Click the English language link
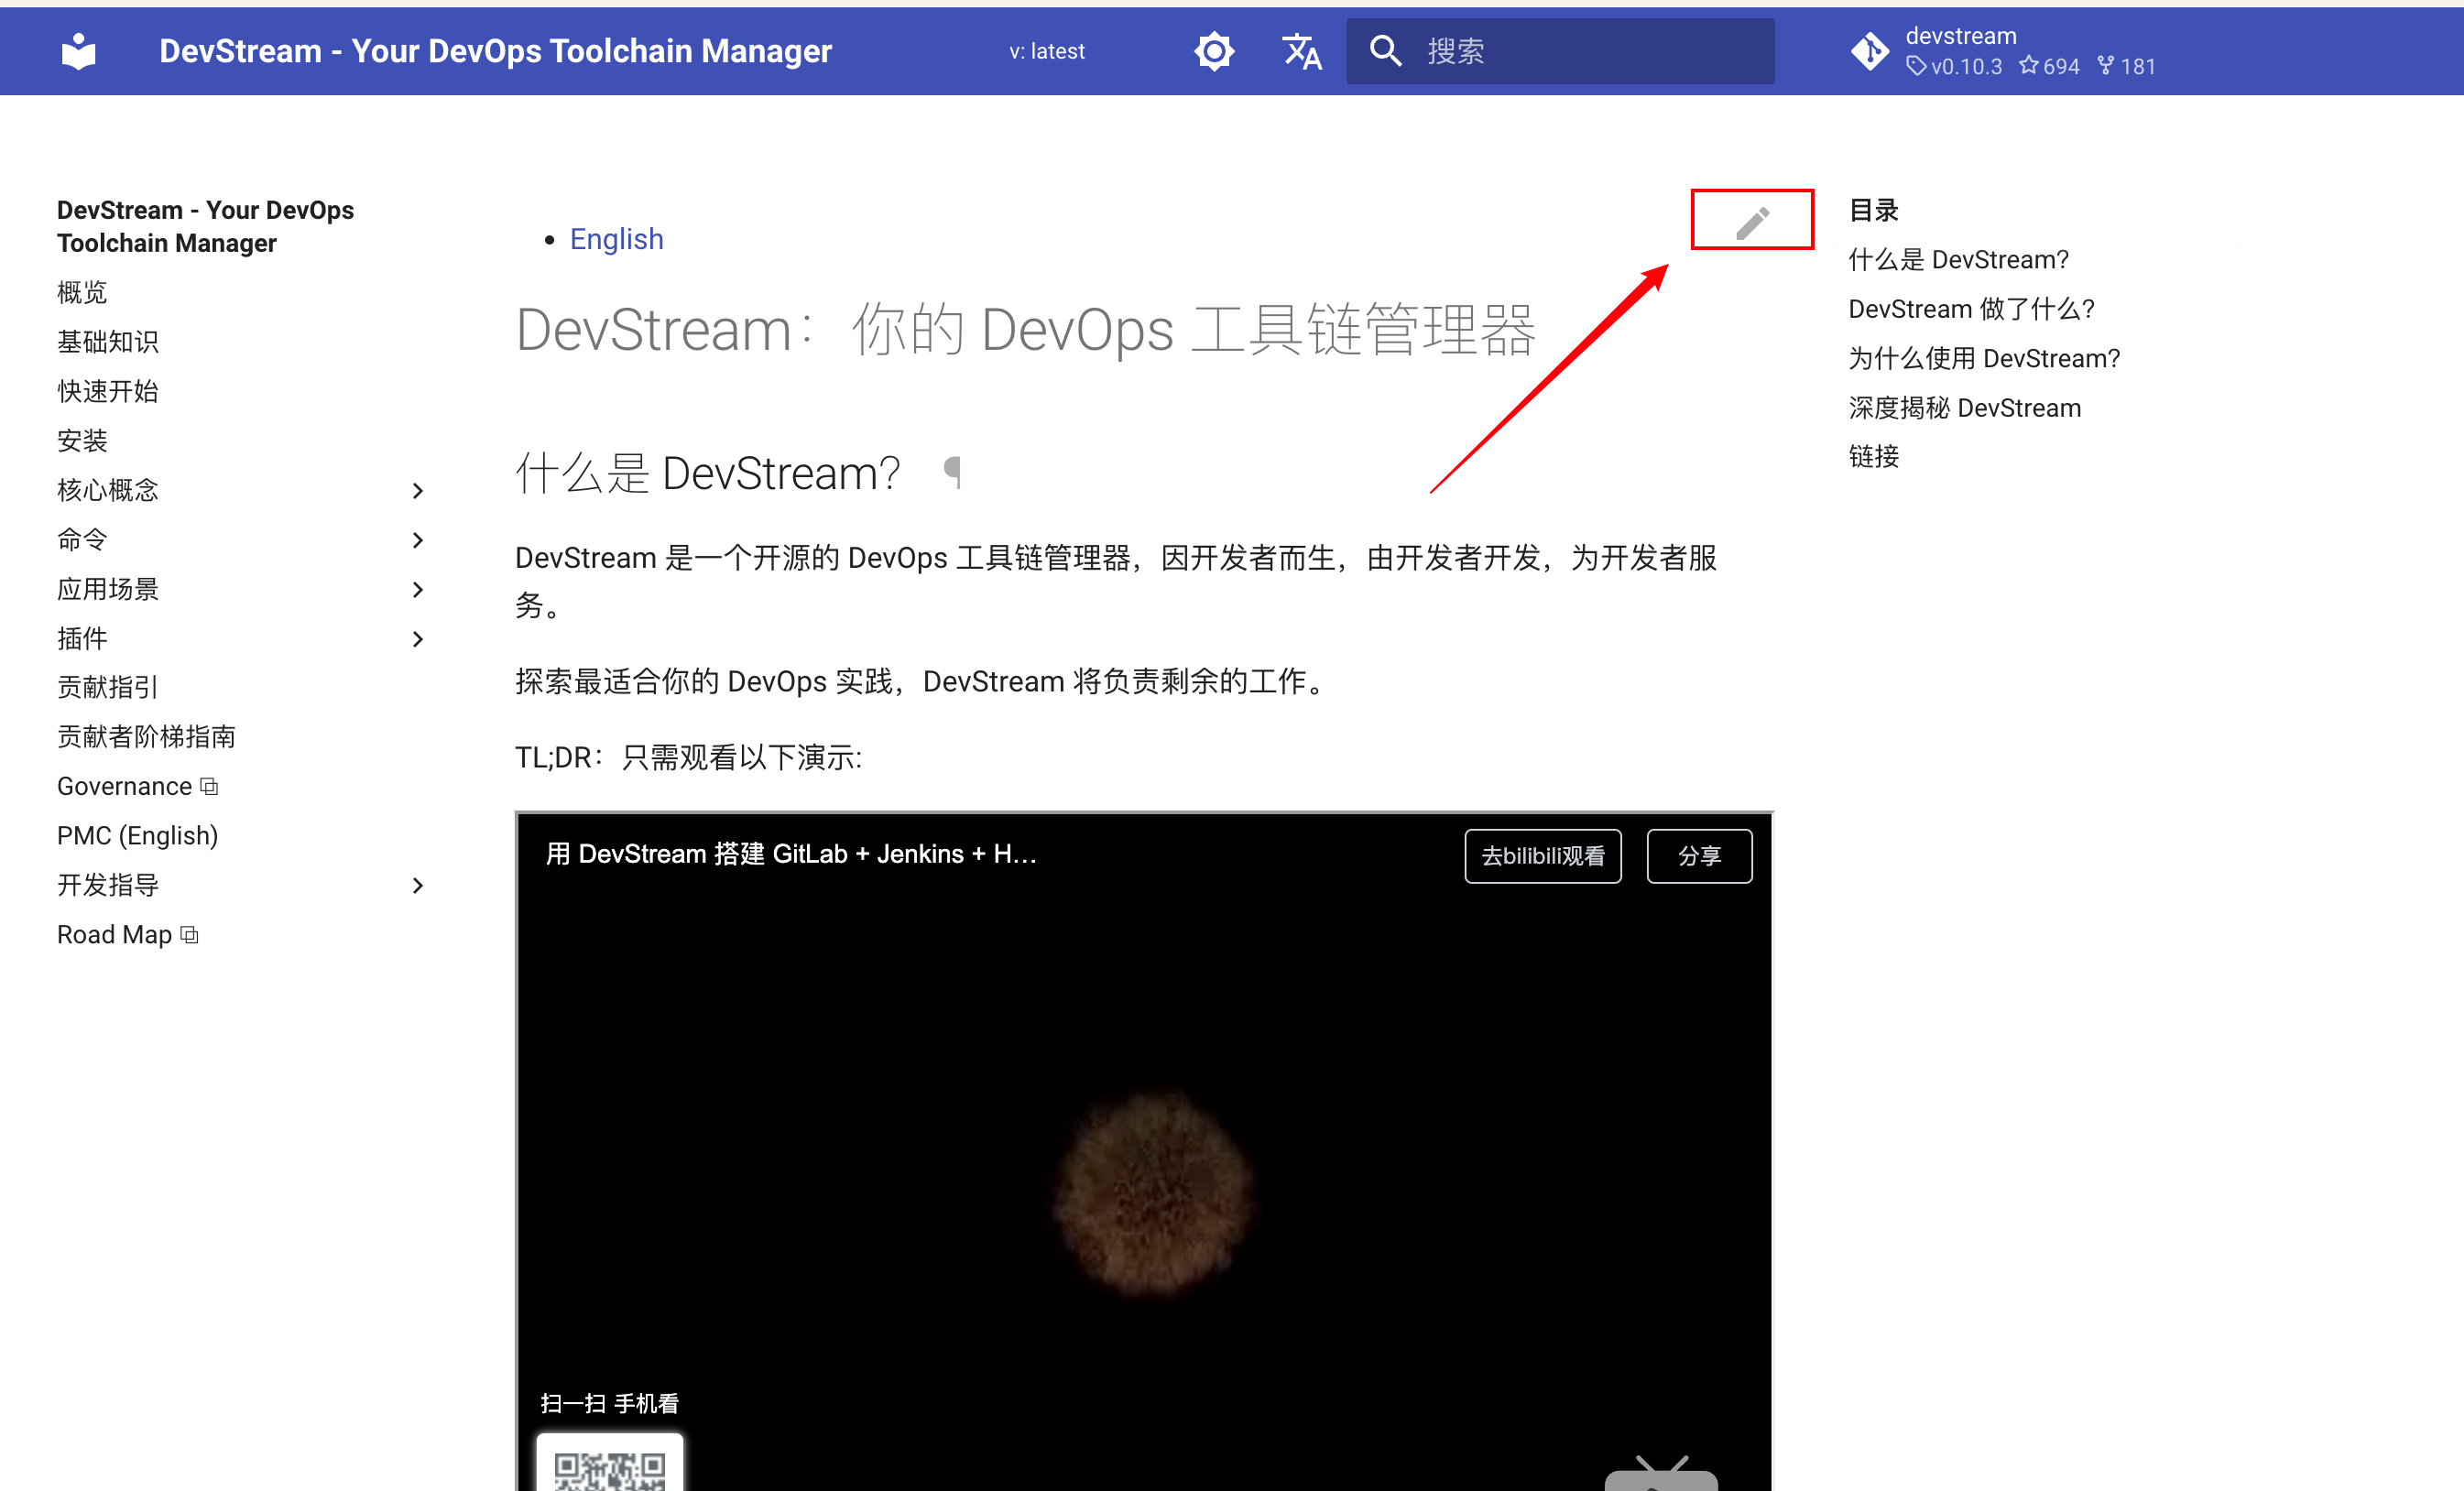The width and height of the screenshot is (2464, 1491). tap(616, 239)
